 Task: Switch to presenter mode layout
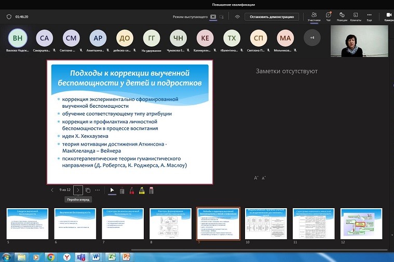tap(213, 17)
